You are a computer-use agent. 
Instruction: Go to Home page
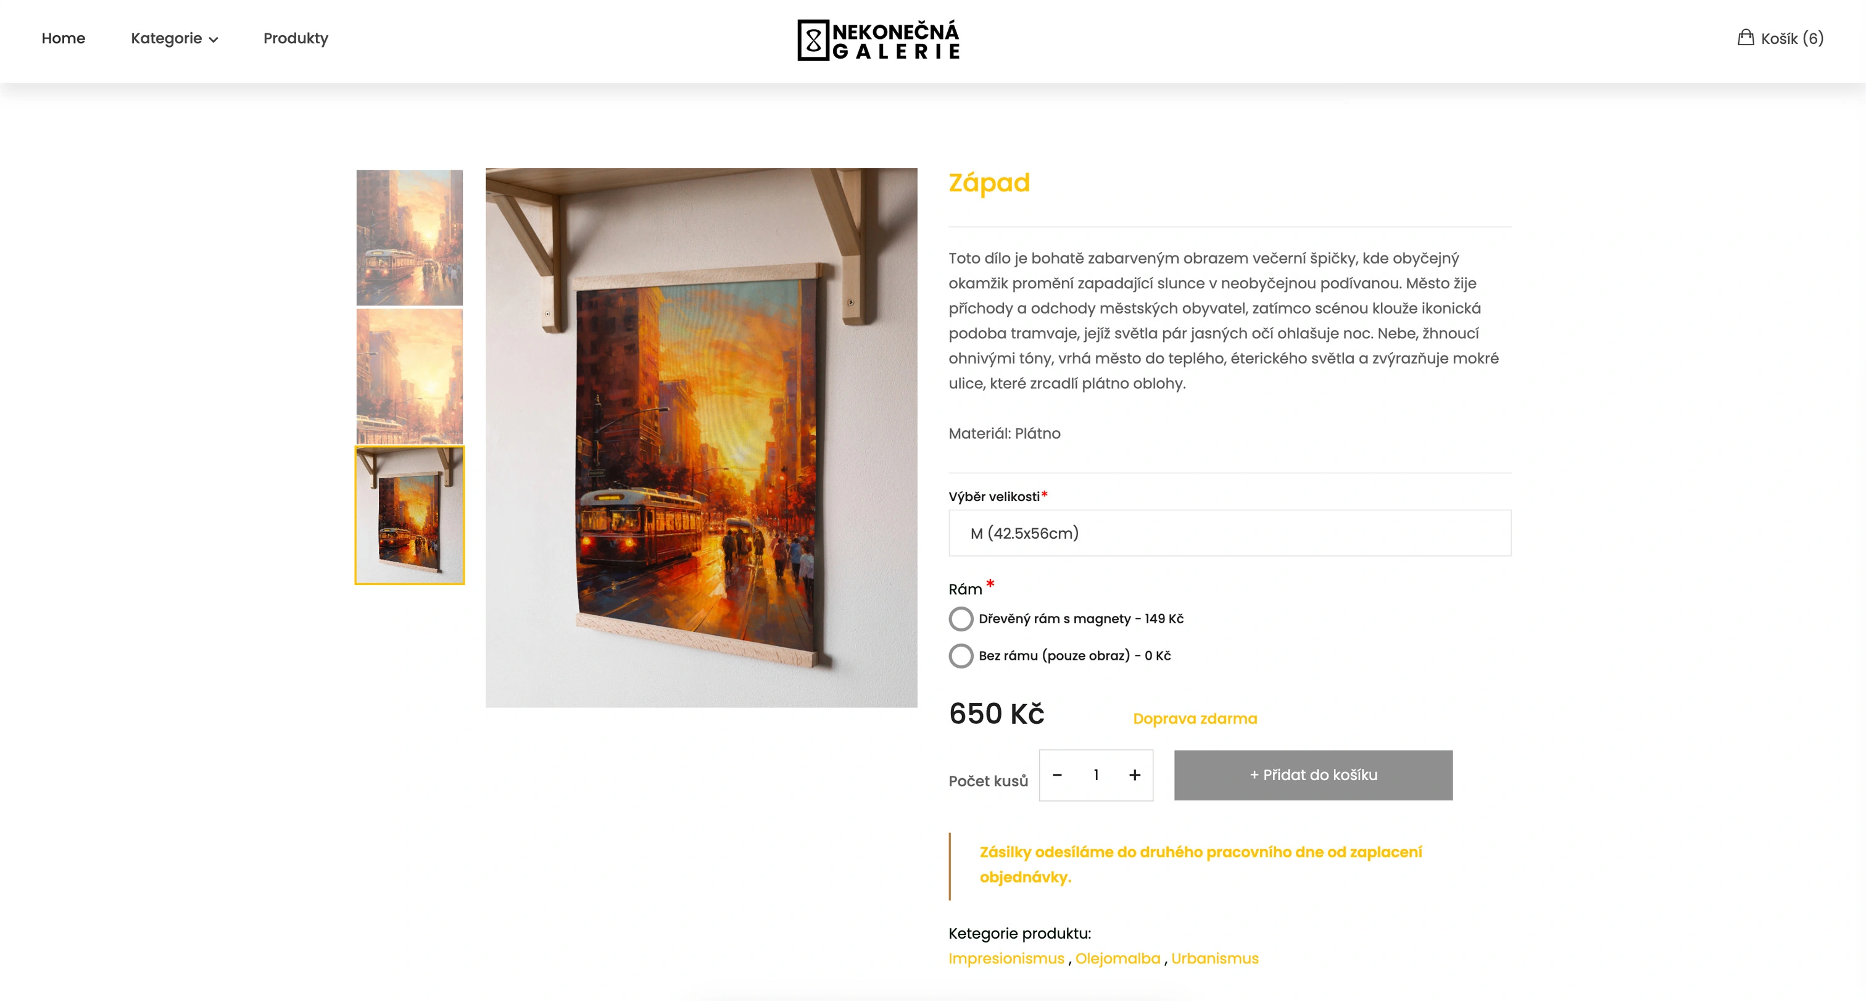63,38
